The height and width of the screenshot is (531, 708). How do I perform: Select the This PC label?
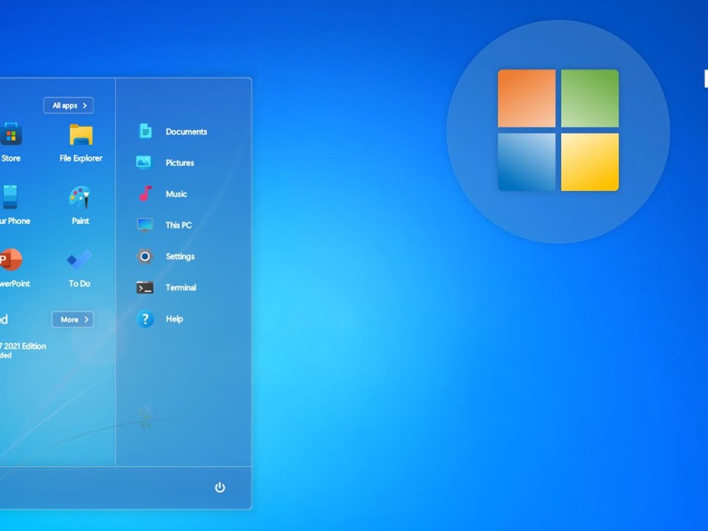point(179,225)
